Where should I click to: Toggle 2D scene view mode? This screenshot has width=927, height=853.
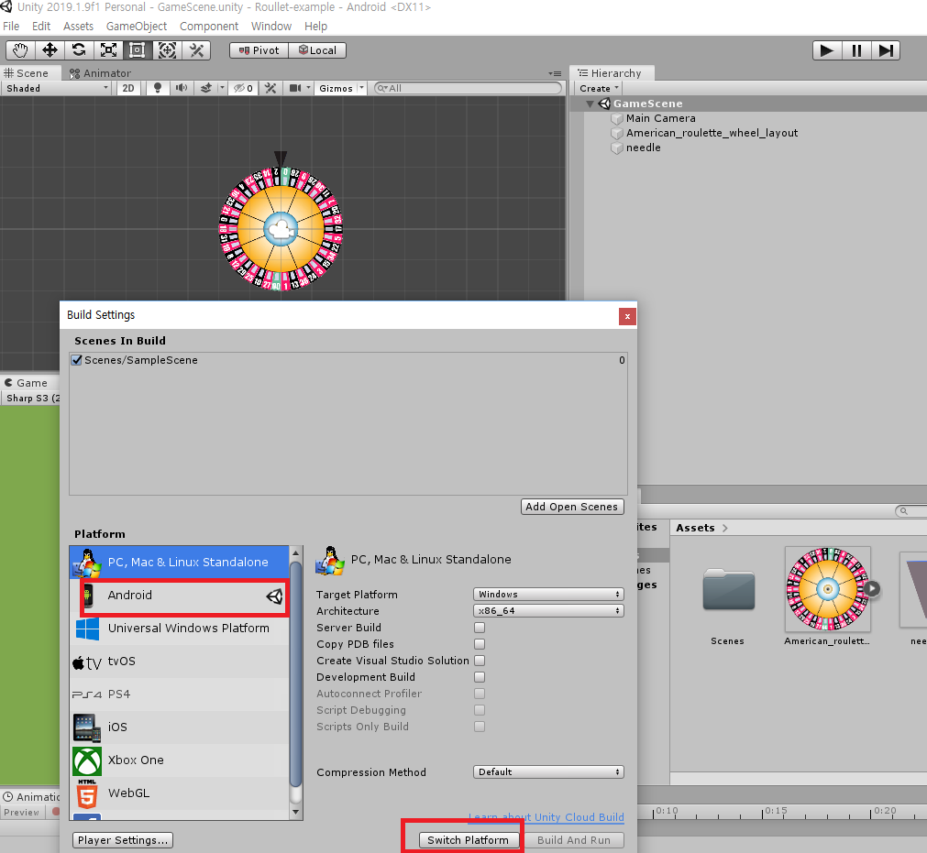click(x=128, y=88)
